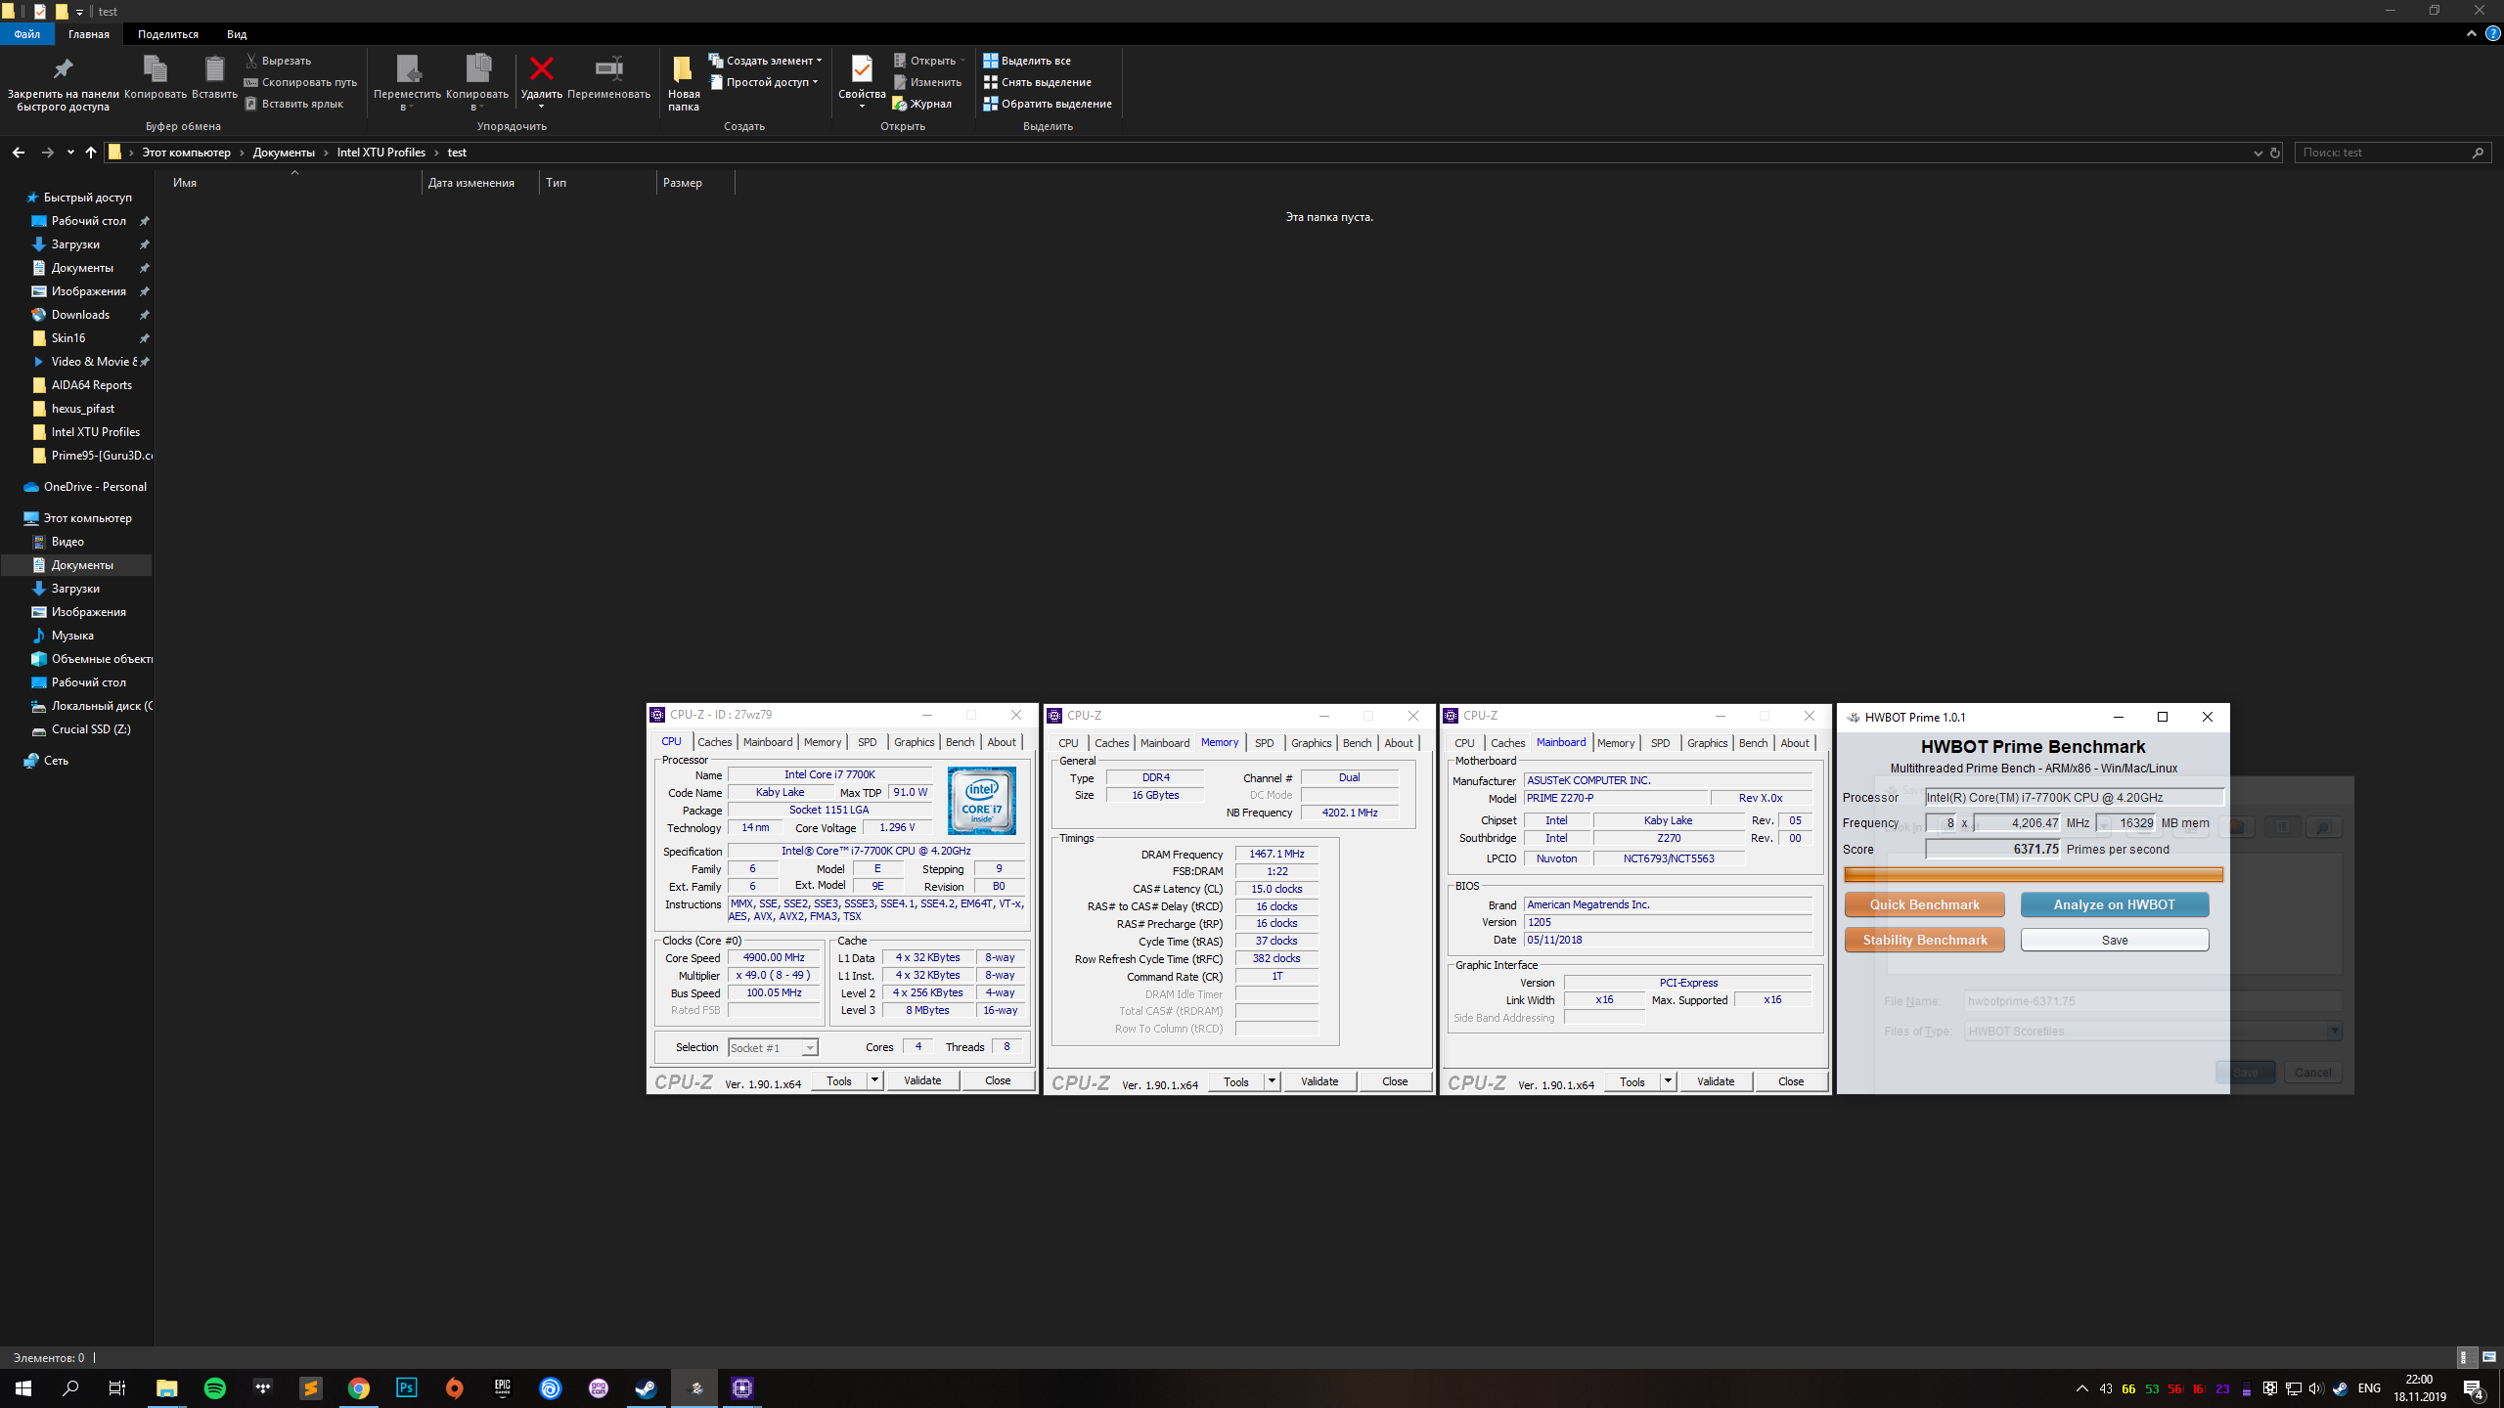
Task: Open Epic Games from taskbar
Action: click(x=503, y=1387)
